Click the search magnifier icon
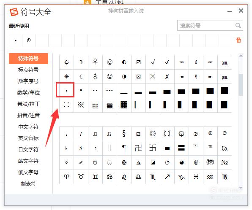Screen dimensions: 252x210 [x=238, y=25]
